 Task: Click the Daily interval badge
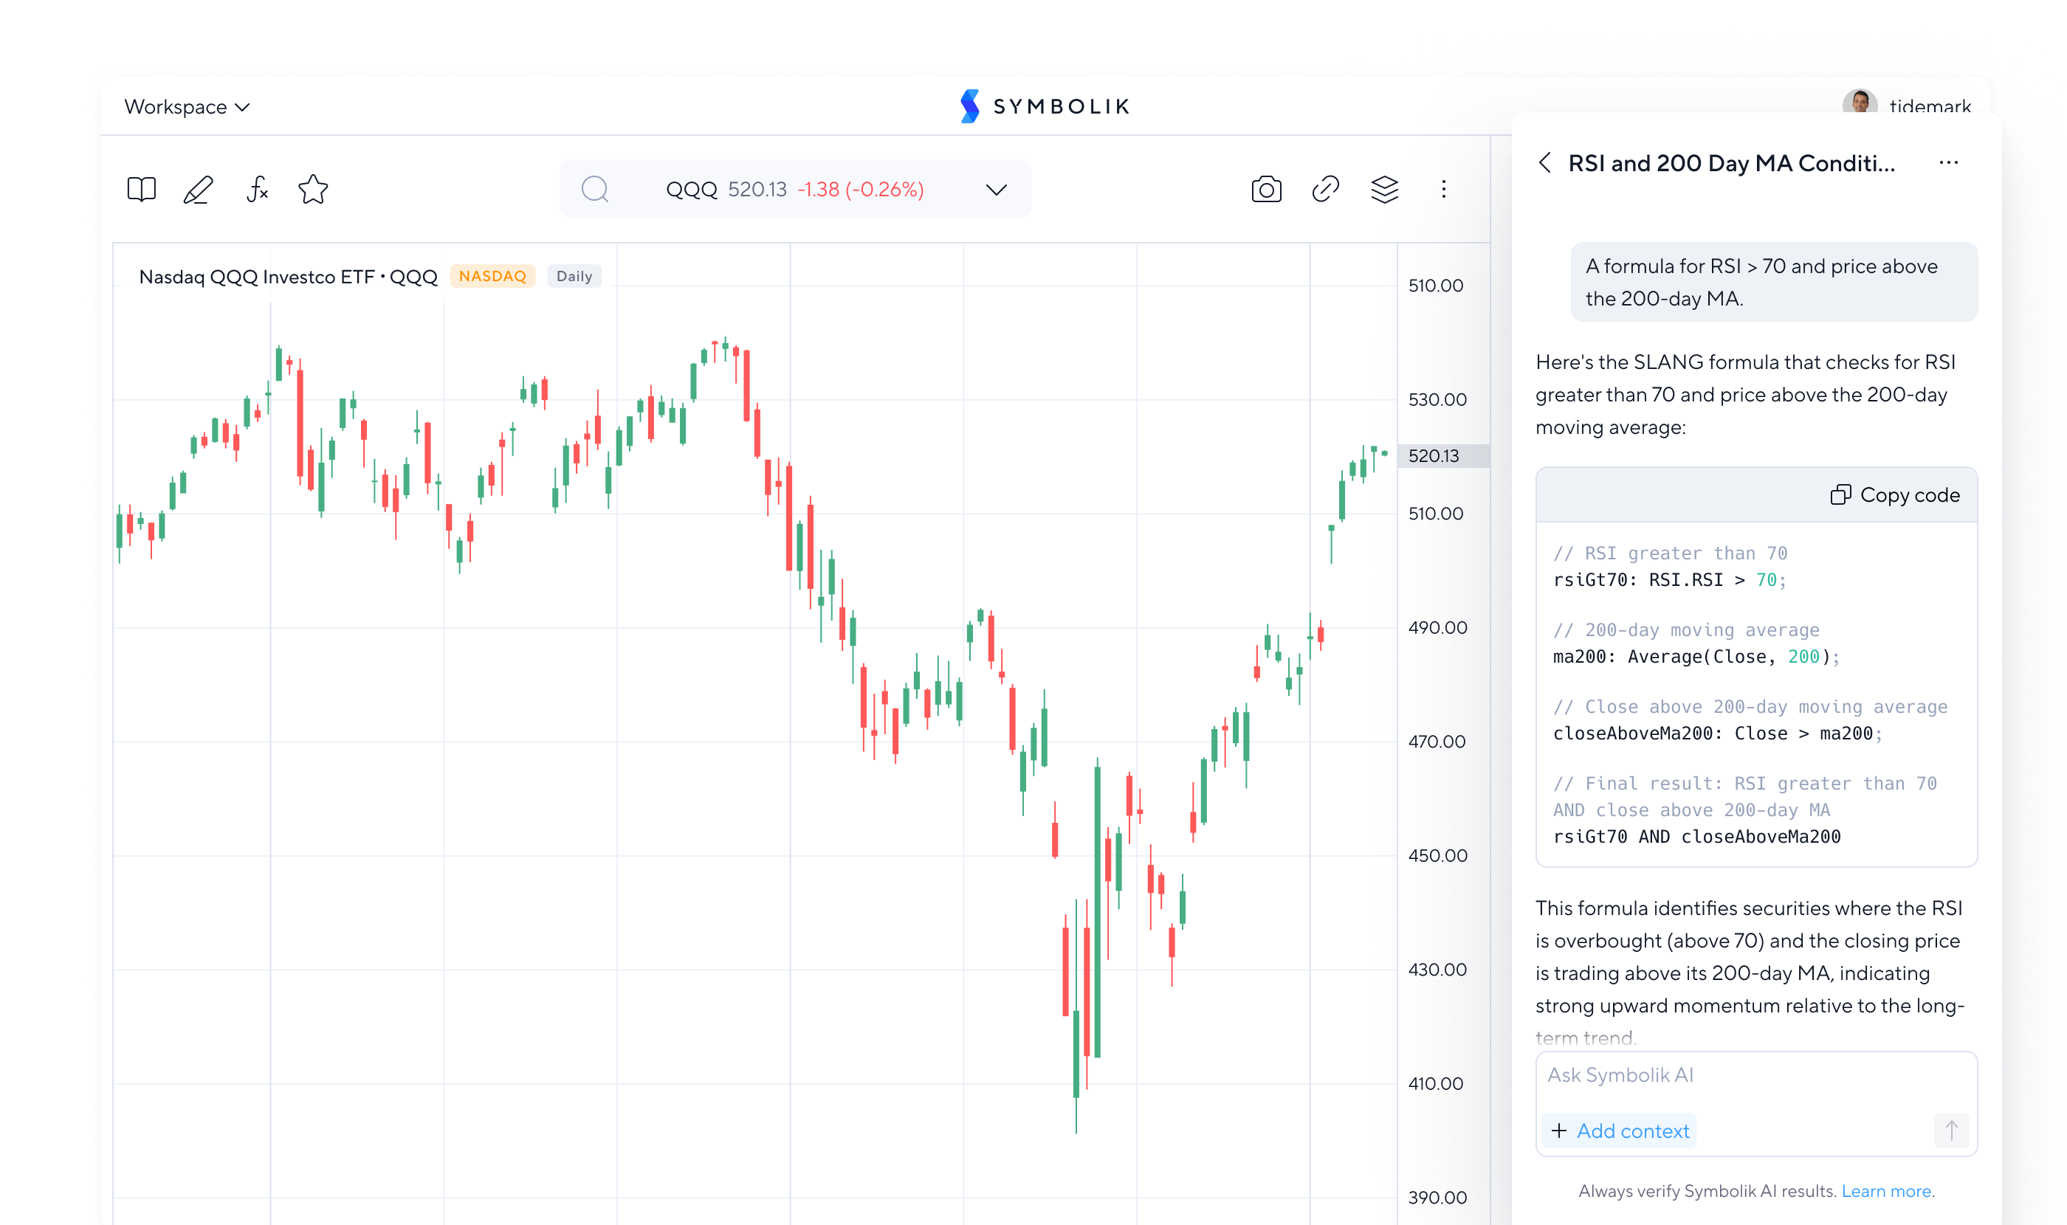point(574,276)
